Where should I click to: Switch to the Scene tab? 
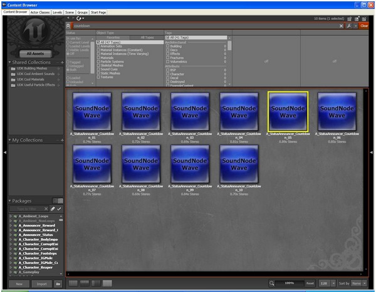70,13
